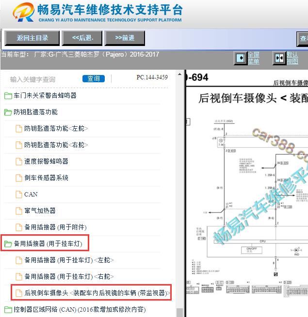
Task: Click document icon beside 防钥匙遗落功能<左舵>
Action: (19, 129)
